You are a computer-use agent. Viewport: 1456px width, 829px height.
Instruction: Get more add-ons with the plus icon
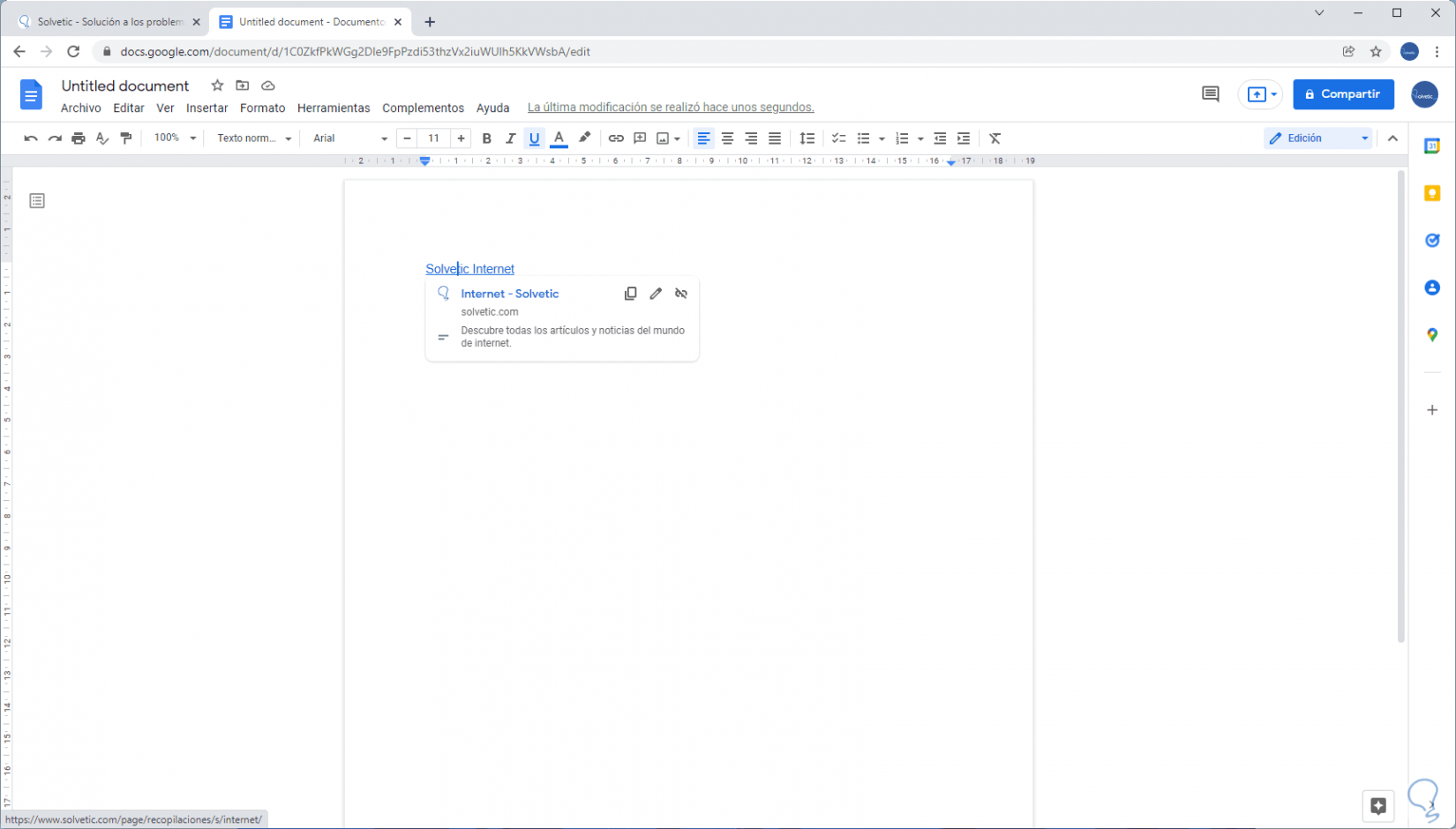coord(1432,410)
